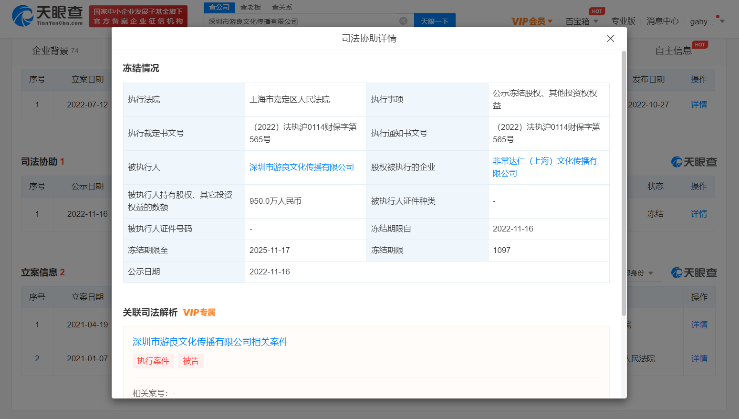The image size is (739, 419).
Task: Click the 950.0万人民币 value
Action: pyautogui.click(x=275, y=201)
